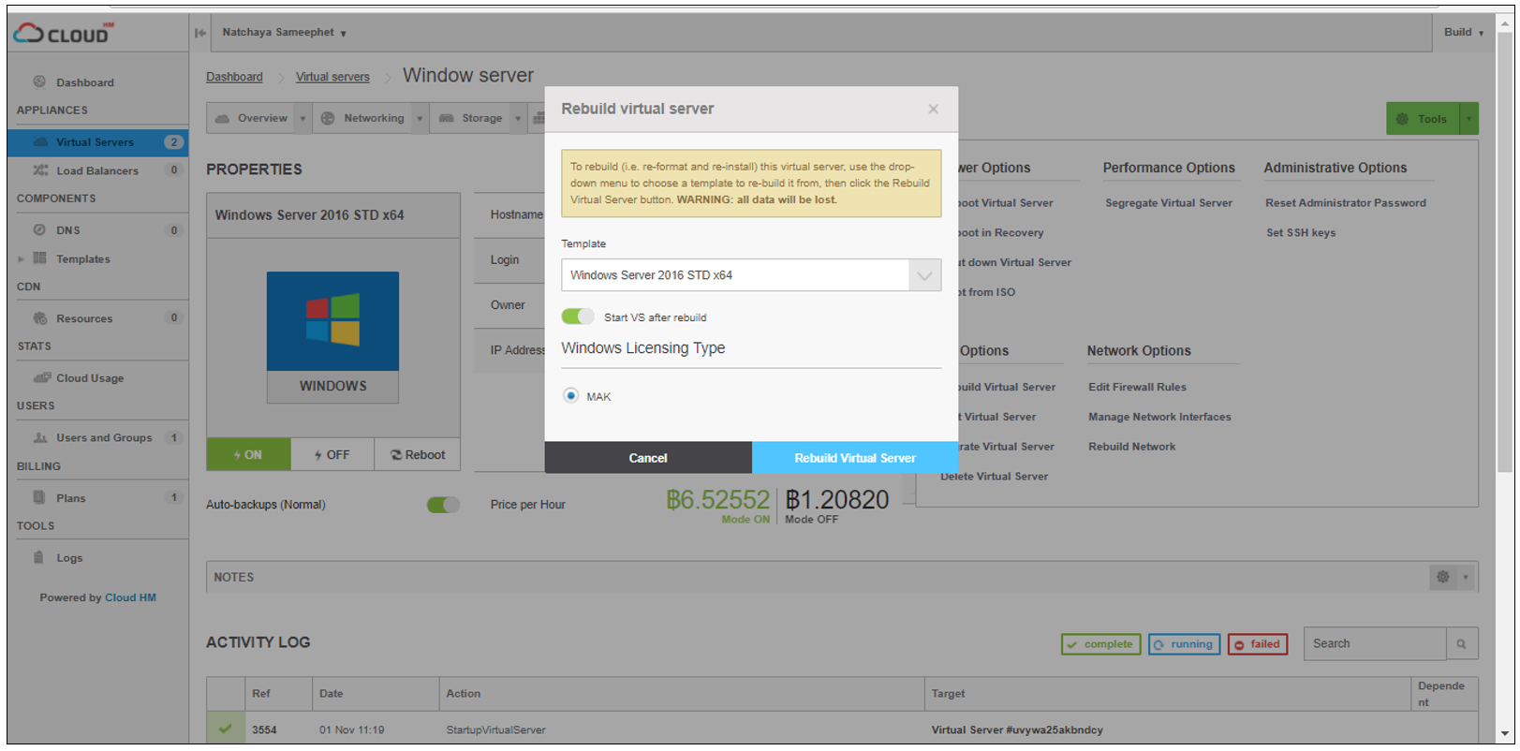Click the search magnifier icon

click(x=1462, y=644)
